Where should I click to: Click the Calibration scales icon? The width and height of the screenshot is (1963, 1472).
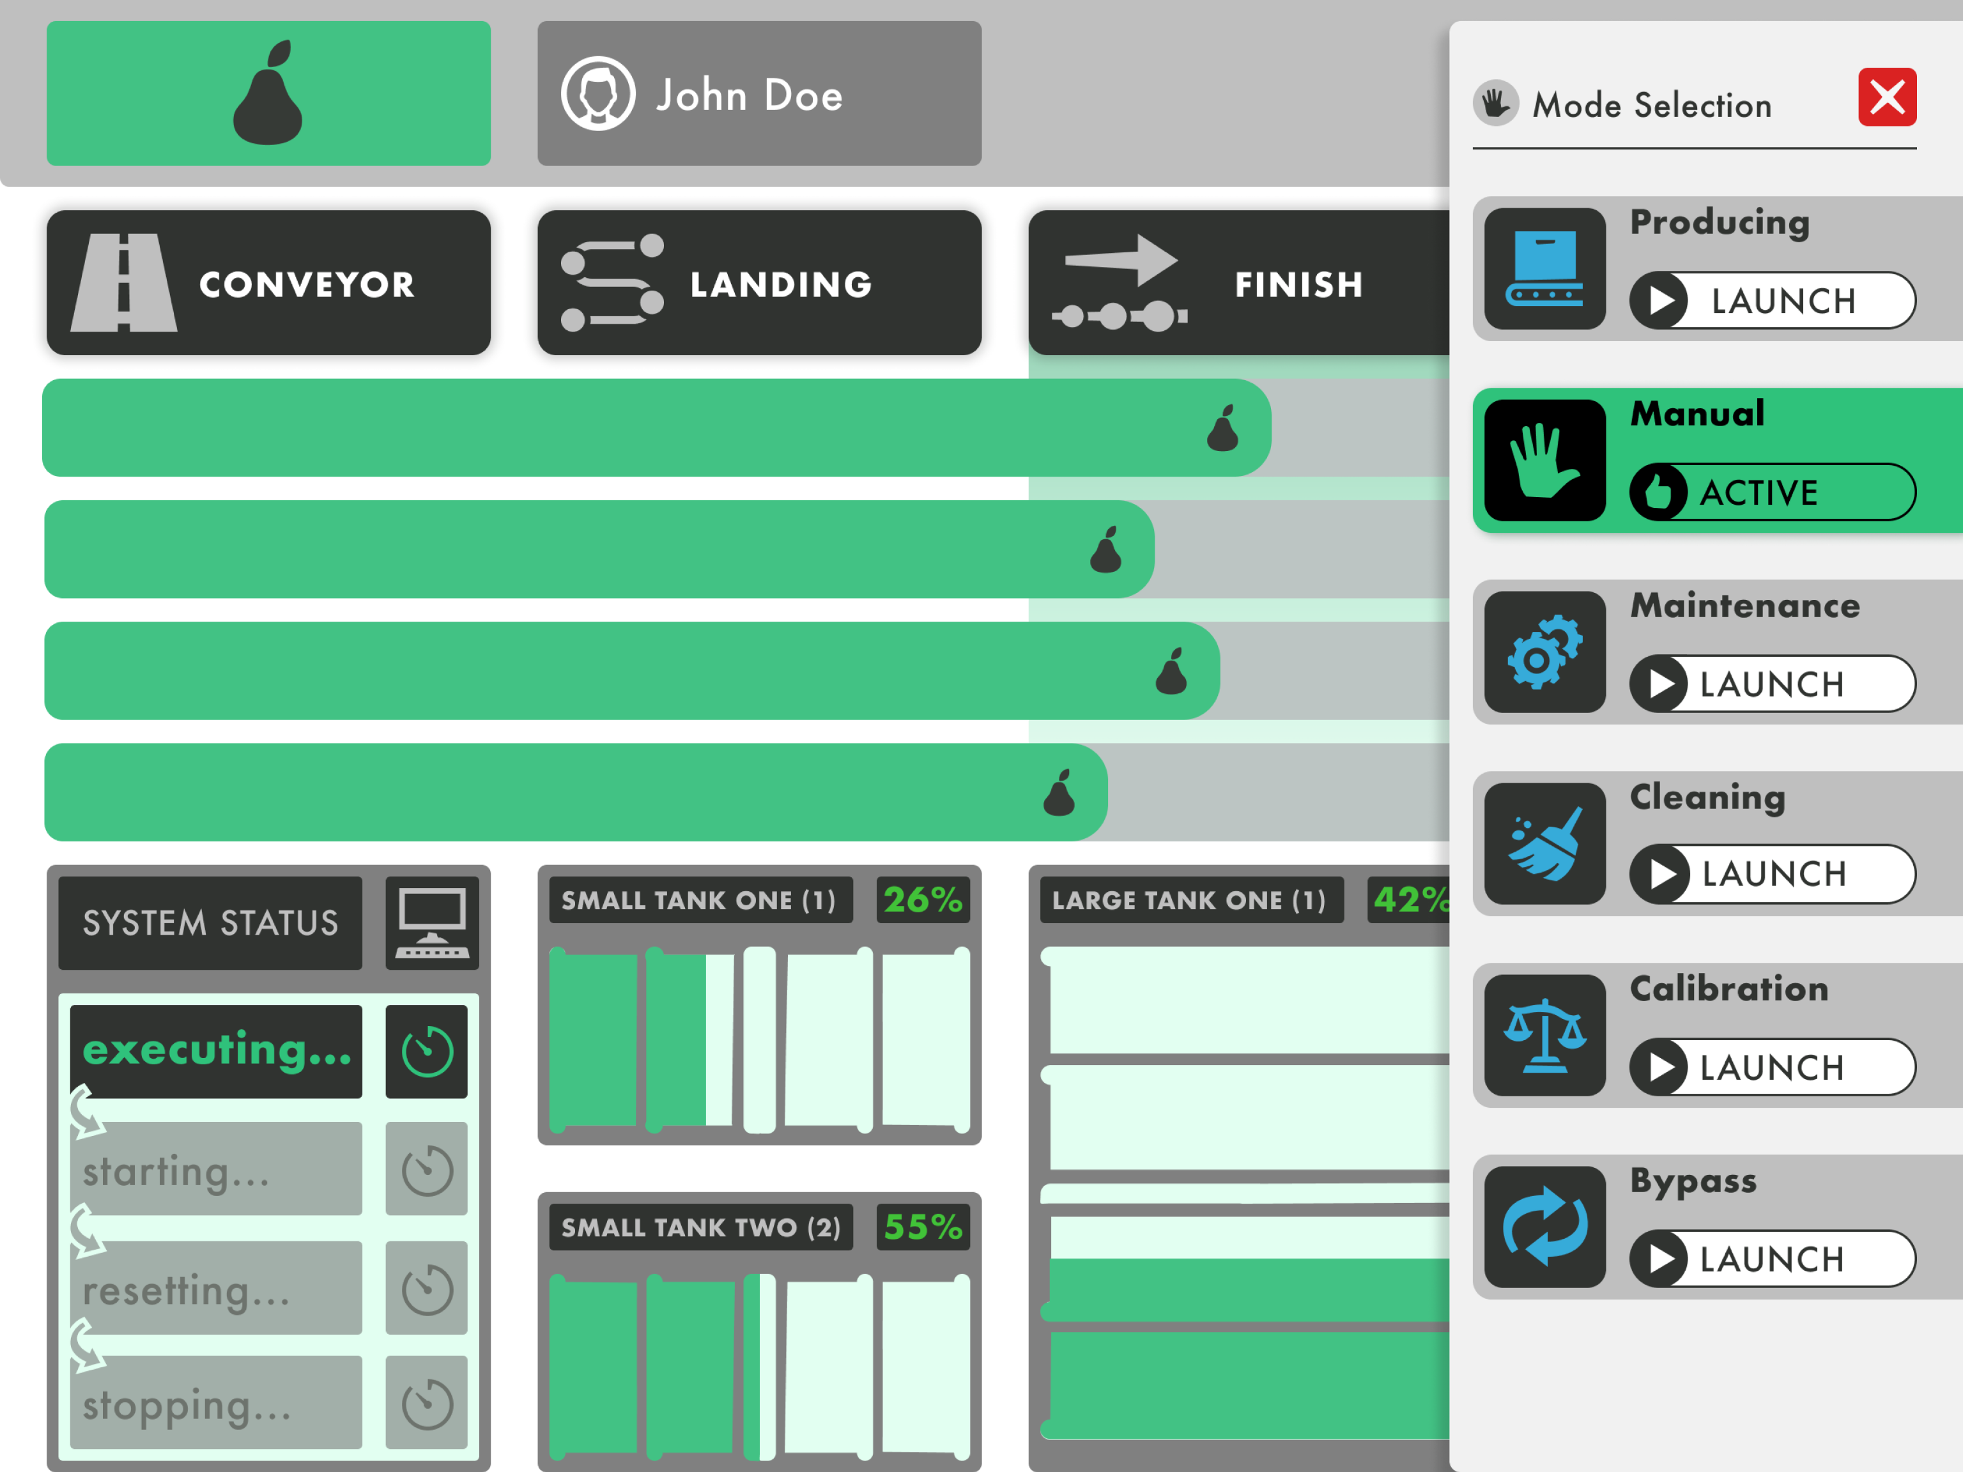[x=1544, y=1036]
